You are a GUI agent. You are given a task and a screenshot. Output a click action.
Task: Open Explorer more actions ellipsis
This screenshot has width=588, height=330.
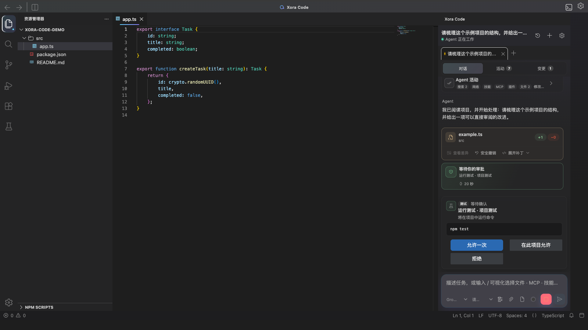point(107,19)
